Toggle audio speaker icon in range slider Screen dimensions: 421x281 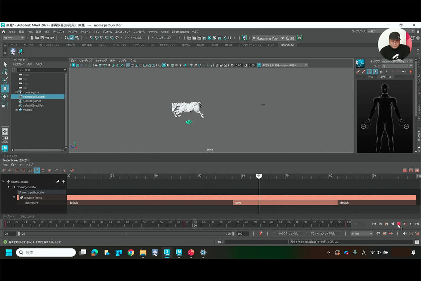pyautogui.click(x=404, y=233)
